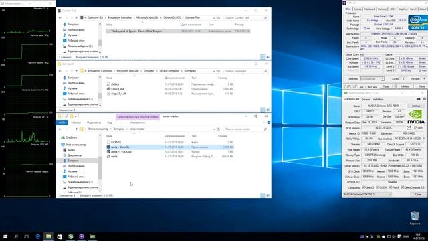Screen dimensions: 428x241
Task: Switch to the Mainboard tab in CPU-Z
Action: click(x=370, y=9)
